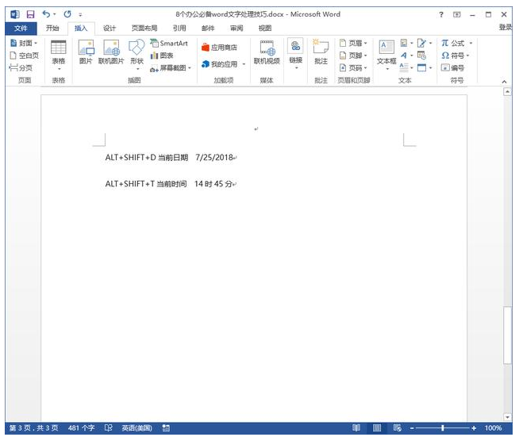Screen dimensions: 519x437
Task: Insert a blank page
Action: [x=24, y=56]
